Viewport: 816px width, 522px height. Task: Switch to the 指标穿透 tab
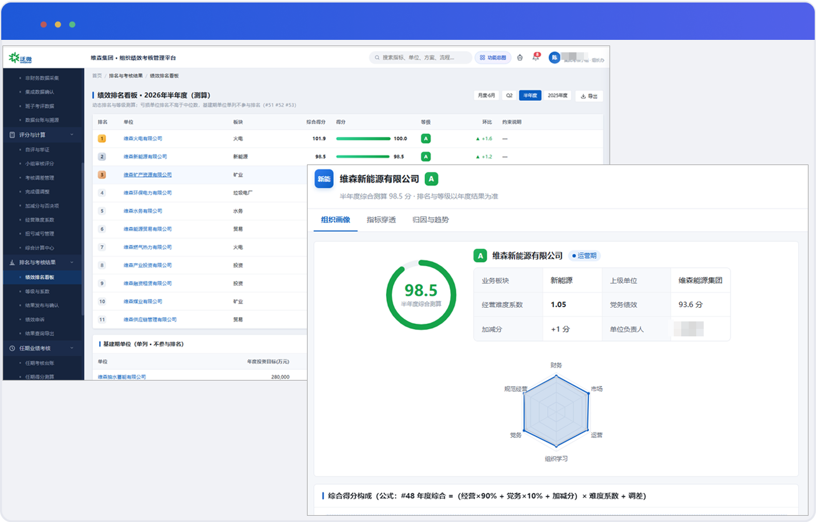pos(381,220)
